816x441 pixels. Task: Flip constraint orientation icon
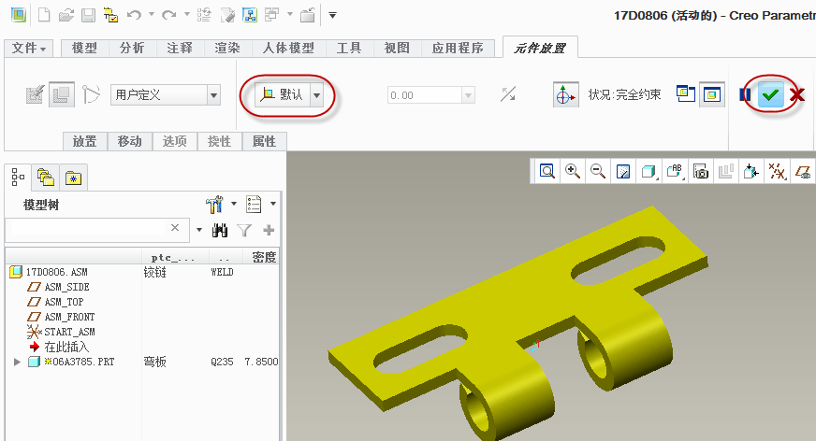click(x=508, y=94)
